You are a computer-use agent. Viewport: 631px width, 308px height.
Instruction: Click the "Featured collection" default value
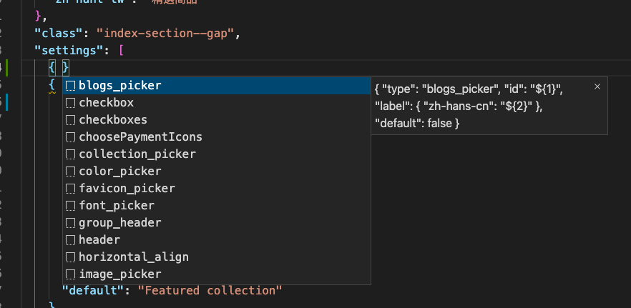[210, 291]
